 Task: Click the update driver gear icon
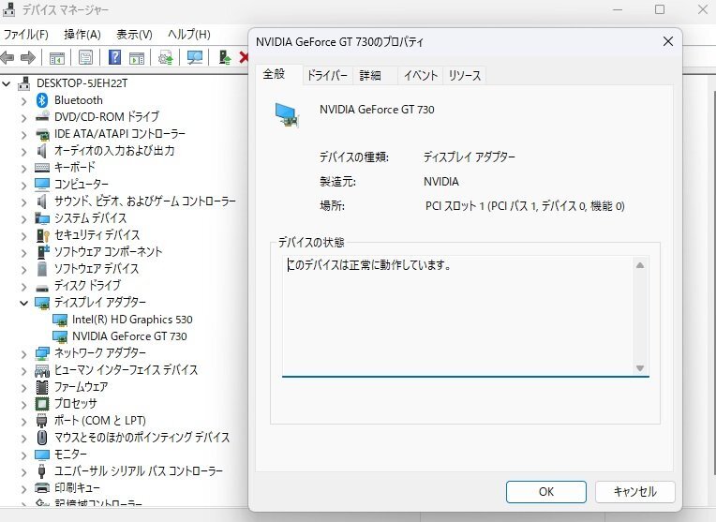point(165,57)
